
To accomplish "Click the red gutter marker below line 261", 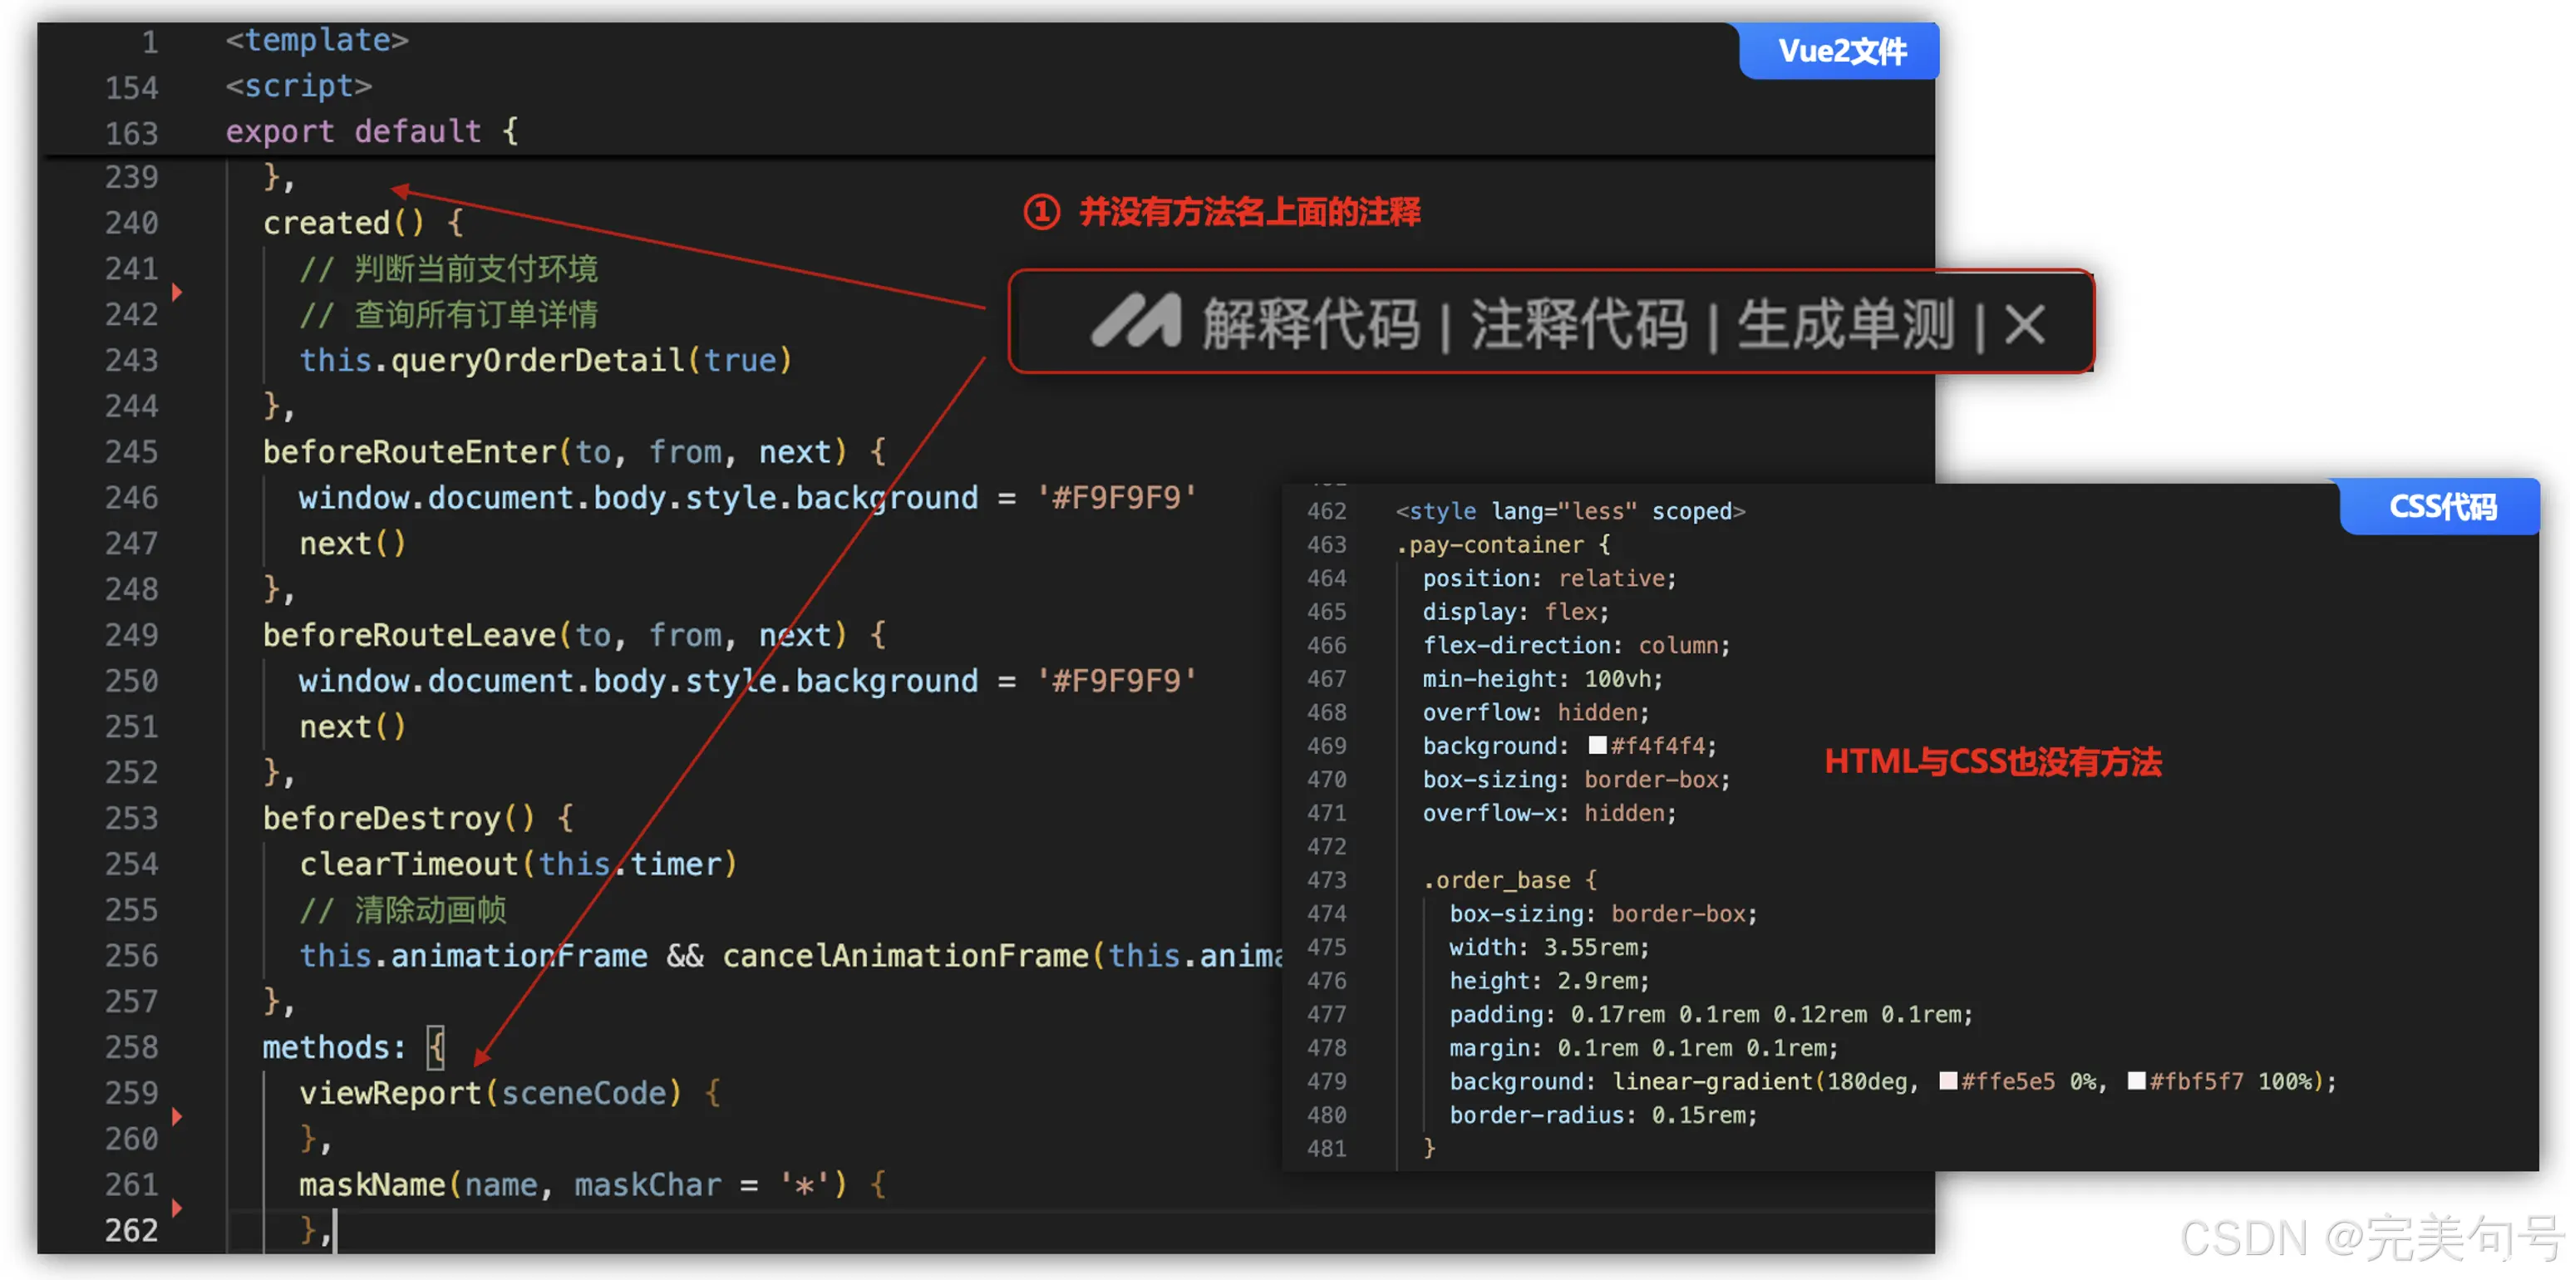I will (176, 1209).
